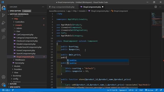Click laravel8ecommerce in breadcrumb
164x92 pixels.
57,11
